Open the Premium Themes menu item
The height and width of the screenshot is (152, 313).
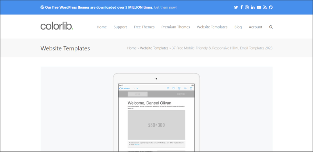176,27
